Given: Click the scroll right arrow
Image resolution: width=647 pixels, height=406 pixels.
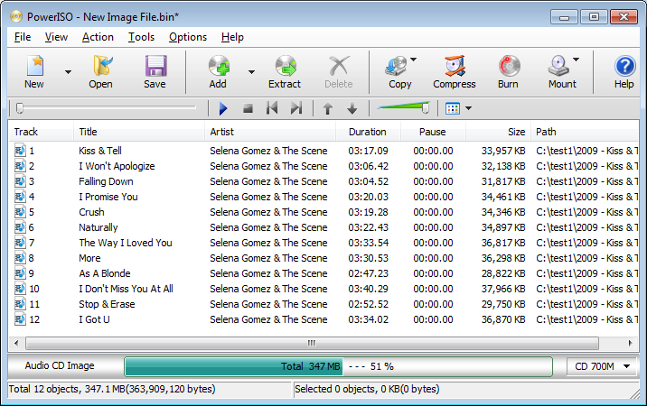Looking at the screenshot, I should [x=630, y=343].
